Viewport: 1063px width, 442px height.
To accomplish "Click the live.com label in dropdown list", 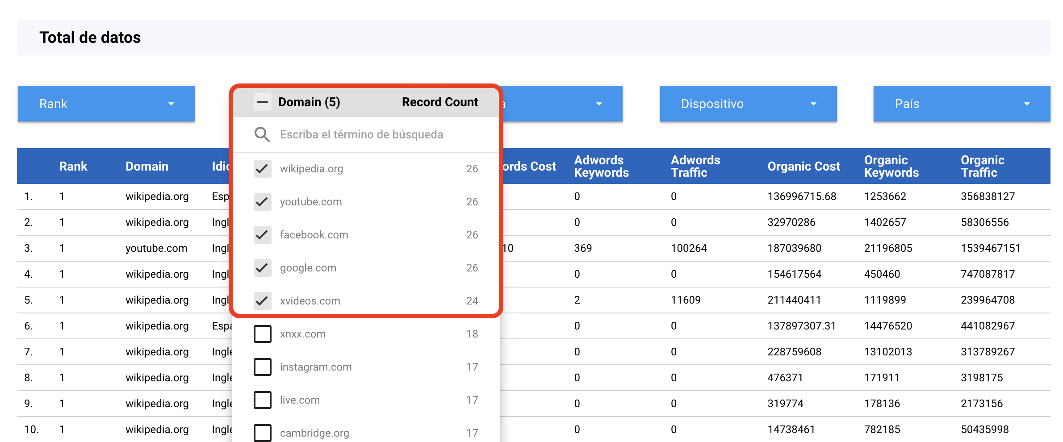I will [x=300, y=400].
